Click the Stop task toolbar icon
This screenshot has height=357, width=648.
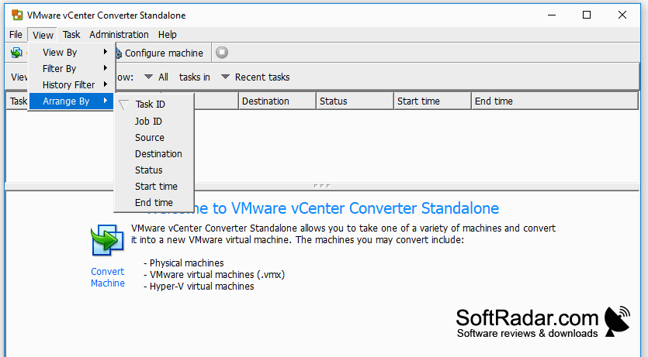point(222,53)
